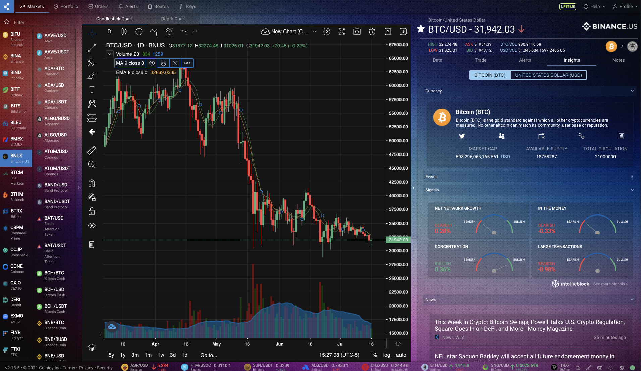The width and height of the screenshot is (641, 371).
Task: Open the indicators menu
Action: 154,32
